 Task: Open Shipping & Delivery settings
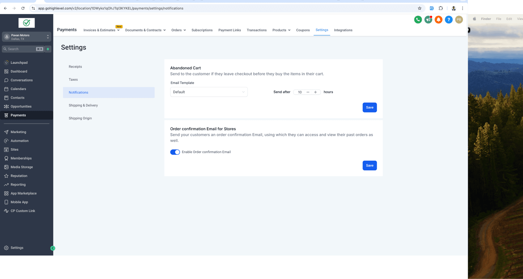click(x=109, y=105)
